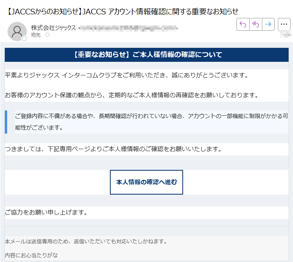Click the line starting つきましては、下記専用ページ
Viewport: 293px width, 262px height.
click(113, 149)
